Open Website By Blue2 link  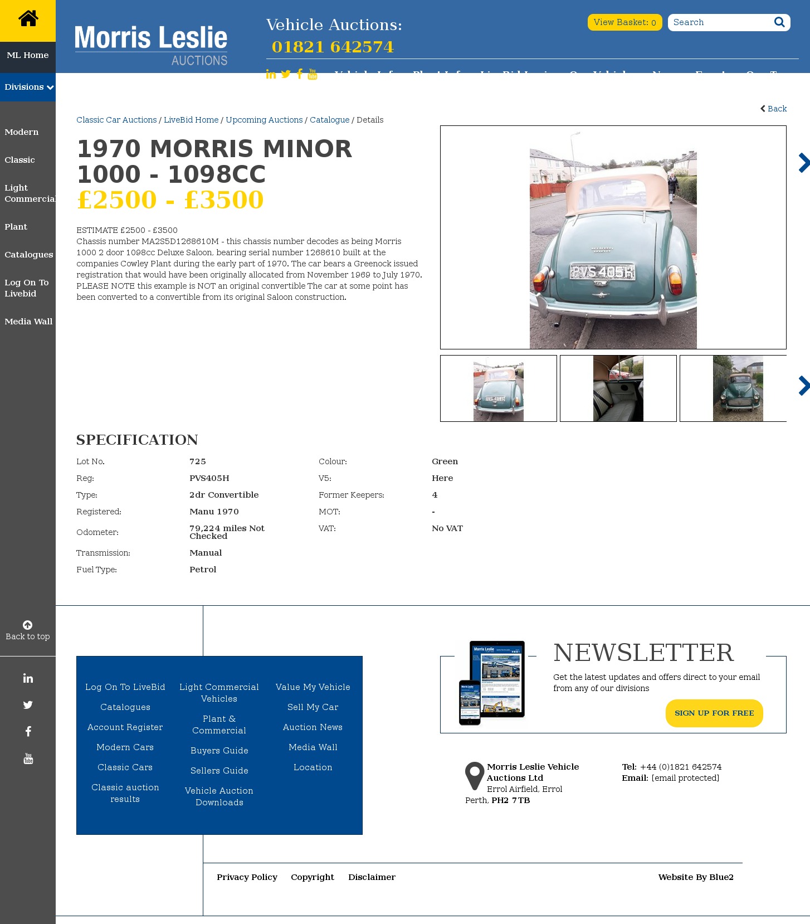696,877
